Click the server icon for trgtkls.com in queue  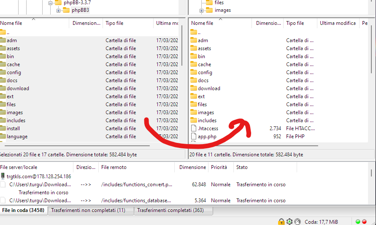[x=3, y=177]
